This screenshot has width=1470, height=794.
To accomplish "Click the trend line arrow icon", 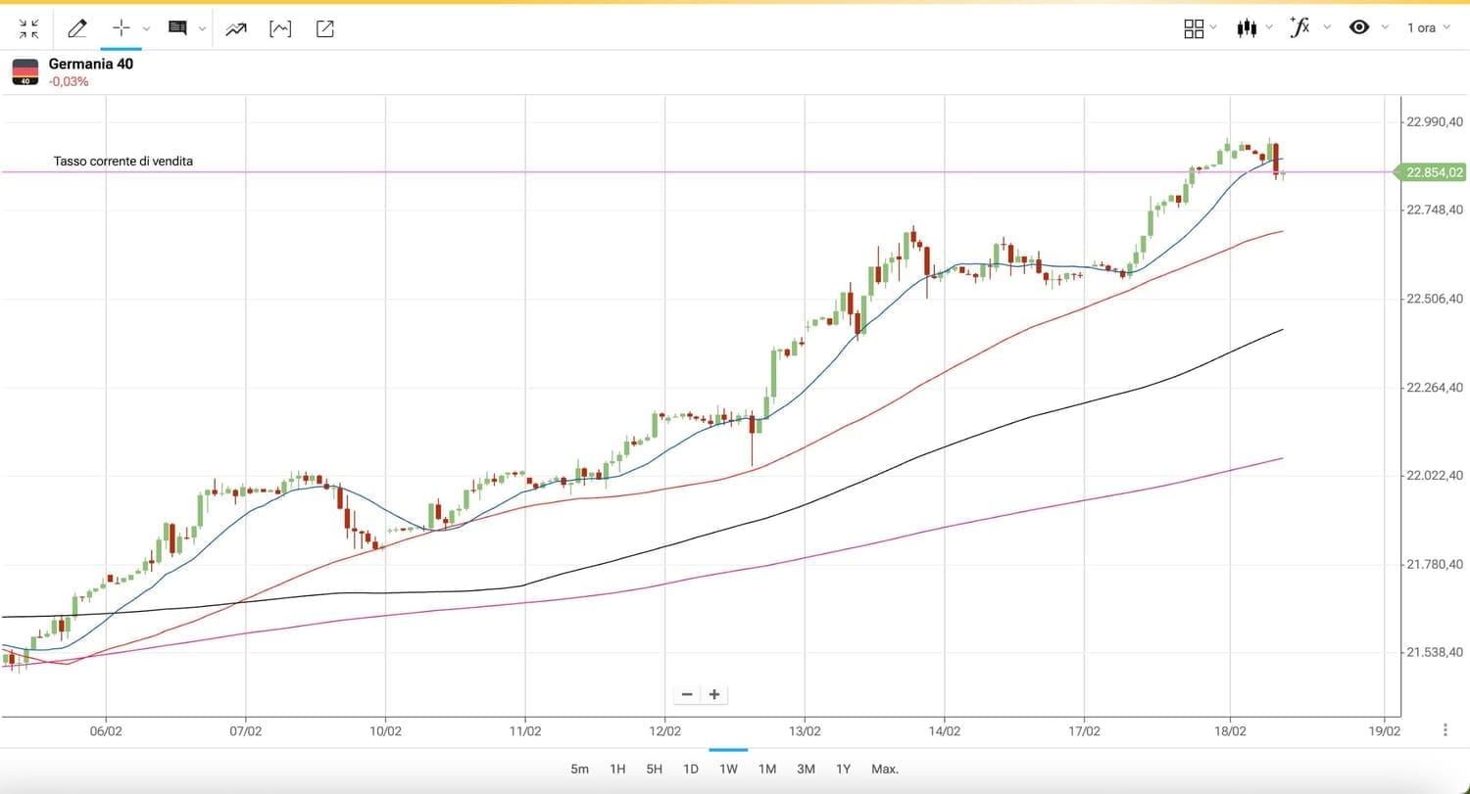I will [235, 28].
